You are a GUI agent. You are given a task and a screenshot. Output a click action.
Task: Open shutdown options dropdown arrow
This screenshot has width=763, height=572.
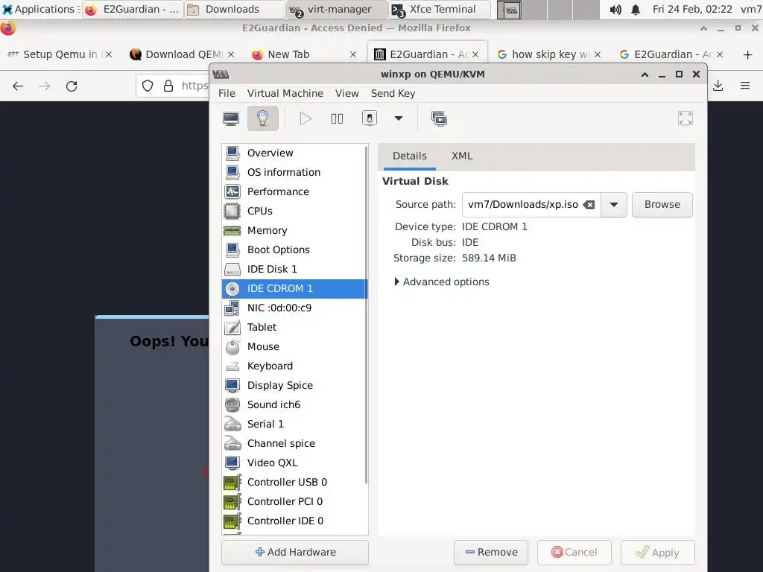[x=398, y=118]
